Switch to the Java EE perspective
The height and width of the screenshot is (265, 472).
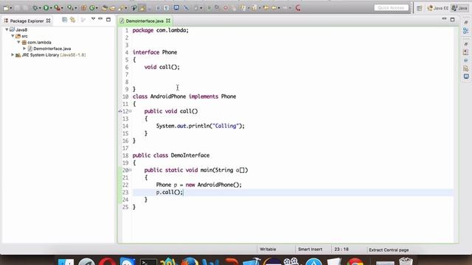point(438,8)
